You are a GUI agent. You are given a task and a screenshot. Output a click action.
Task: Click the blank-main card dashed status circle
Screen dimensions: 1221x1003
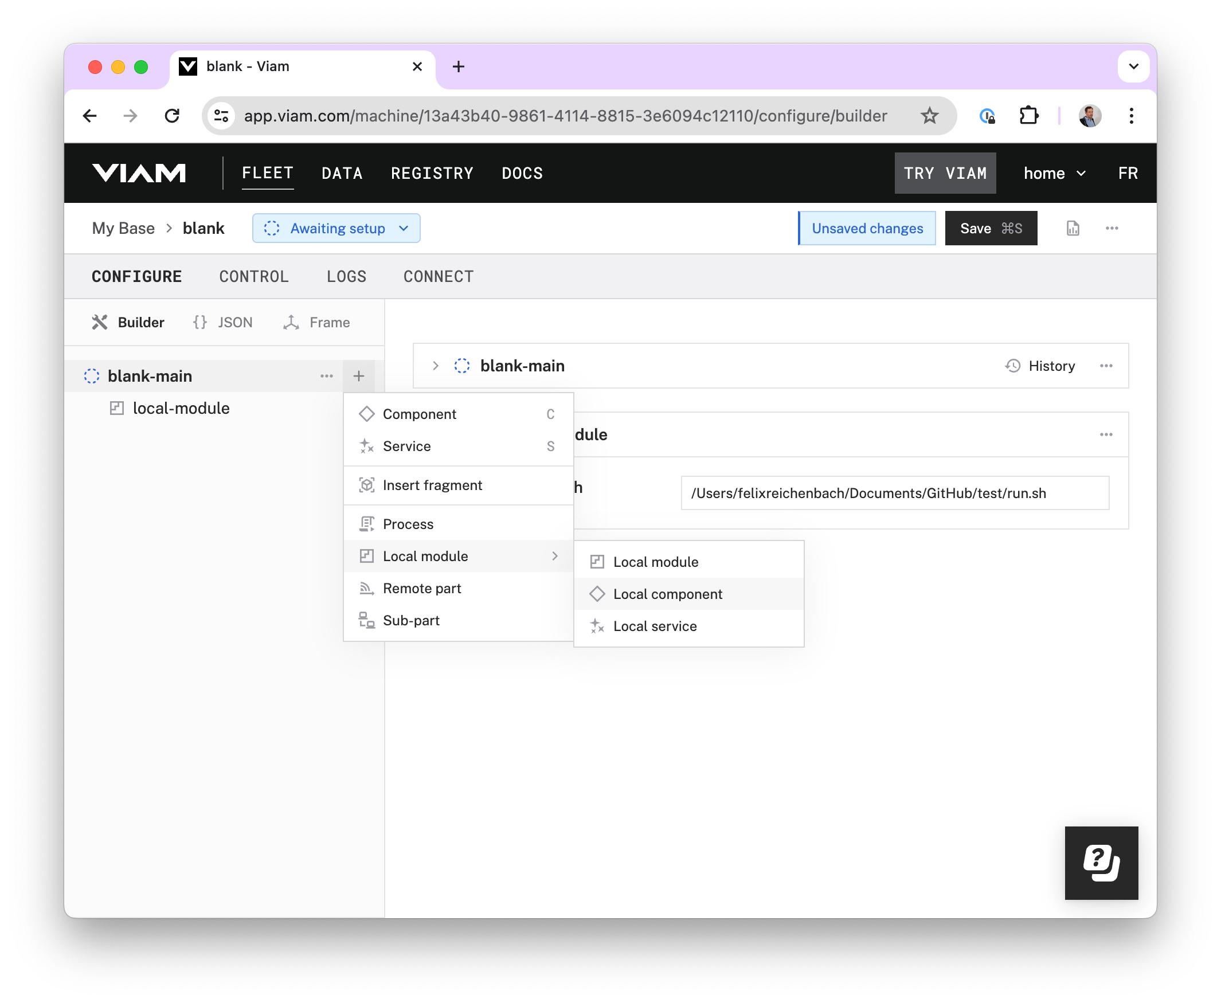click(x=461, y=366)
